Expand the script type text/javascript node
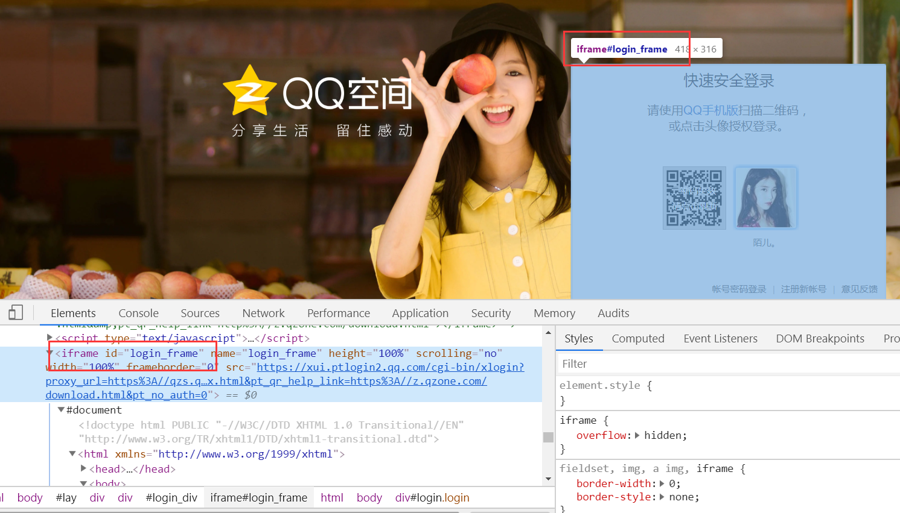 pyautogui.click(x=50, y=338)
